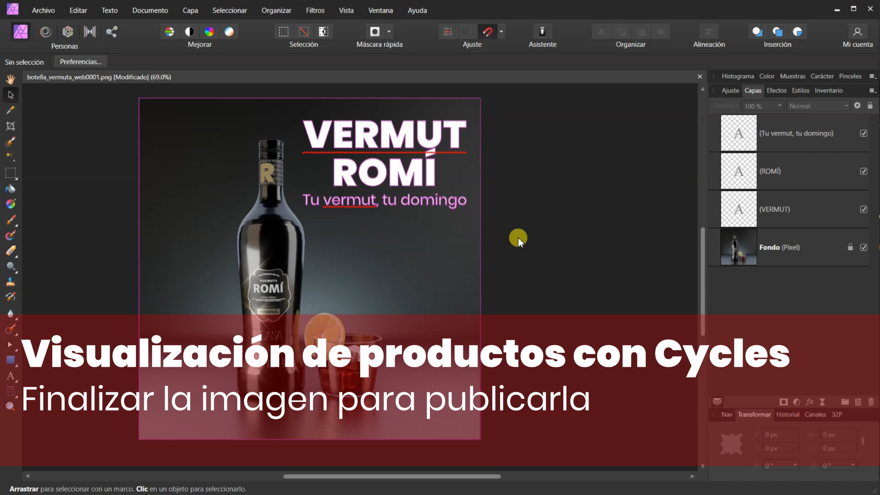The width and height of the screenshot is (880, 495).
Task: Select the Erase Brush tool
Action: (11, 251)
